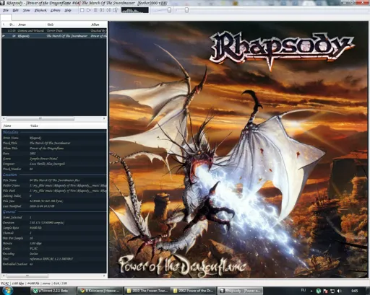Select the Duration property row
Image resolution: width=370 pixels, height=295 pixels.
click(x=54, y=223)
